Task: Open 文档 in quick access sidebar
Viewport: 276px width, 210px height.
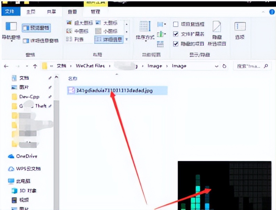Action: click(24, 78)
